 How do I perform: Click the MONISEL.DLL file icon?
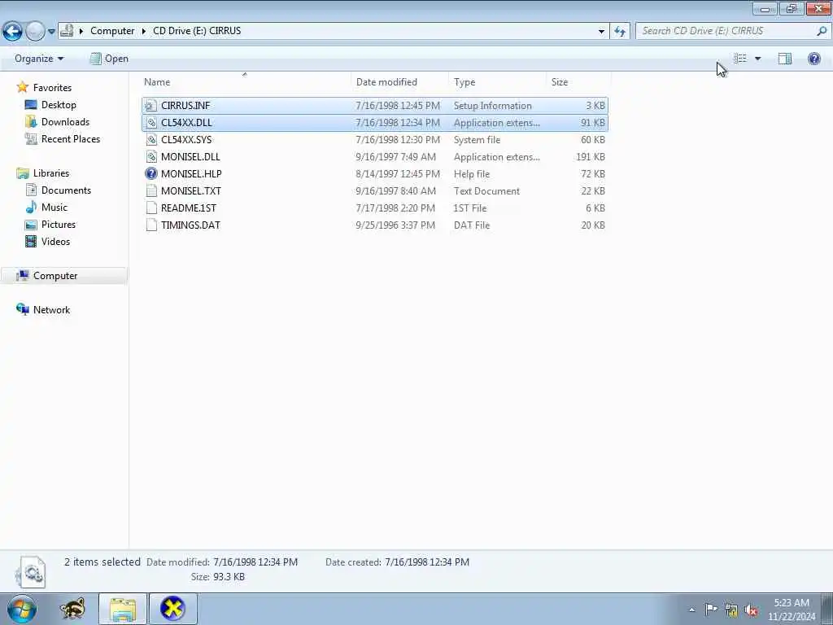coord(151,157)
